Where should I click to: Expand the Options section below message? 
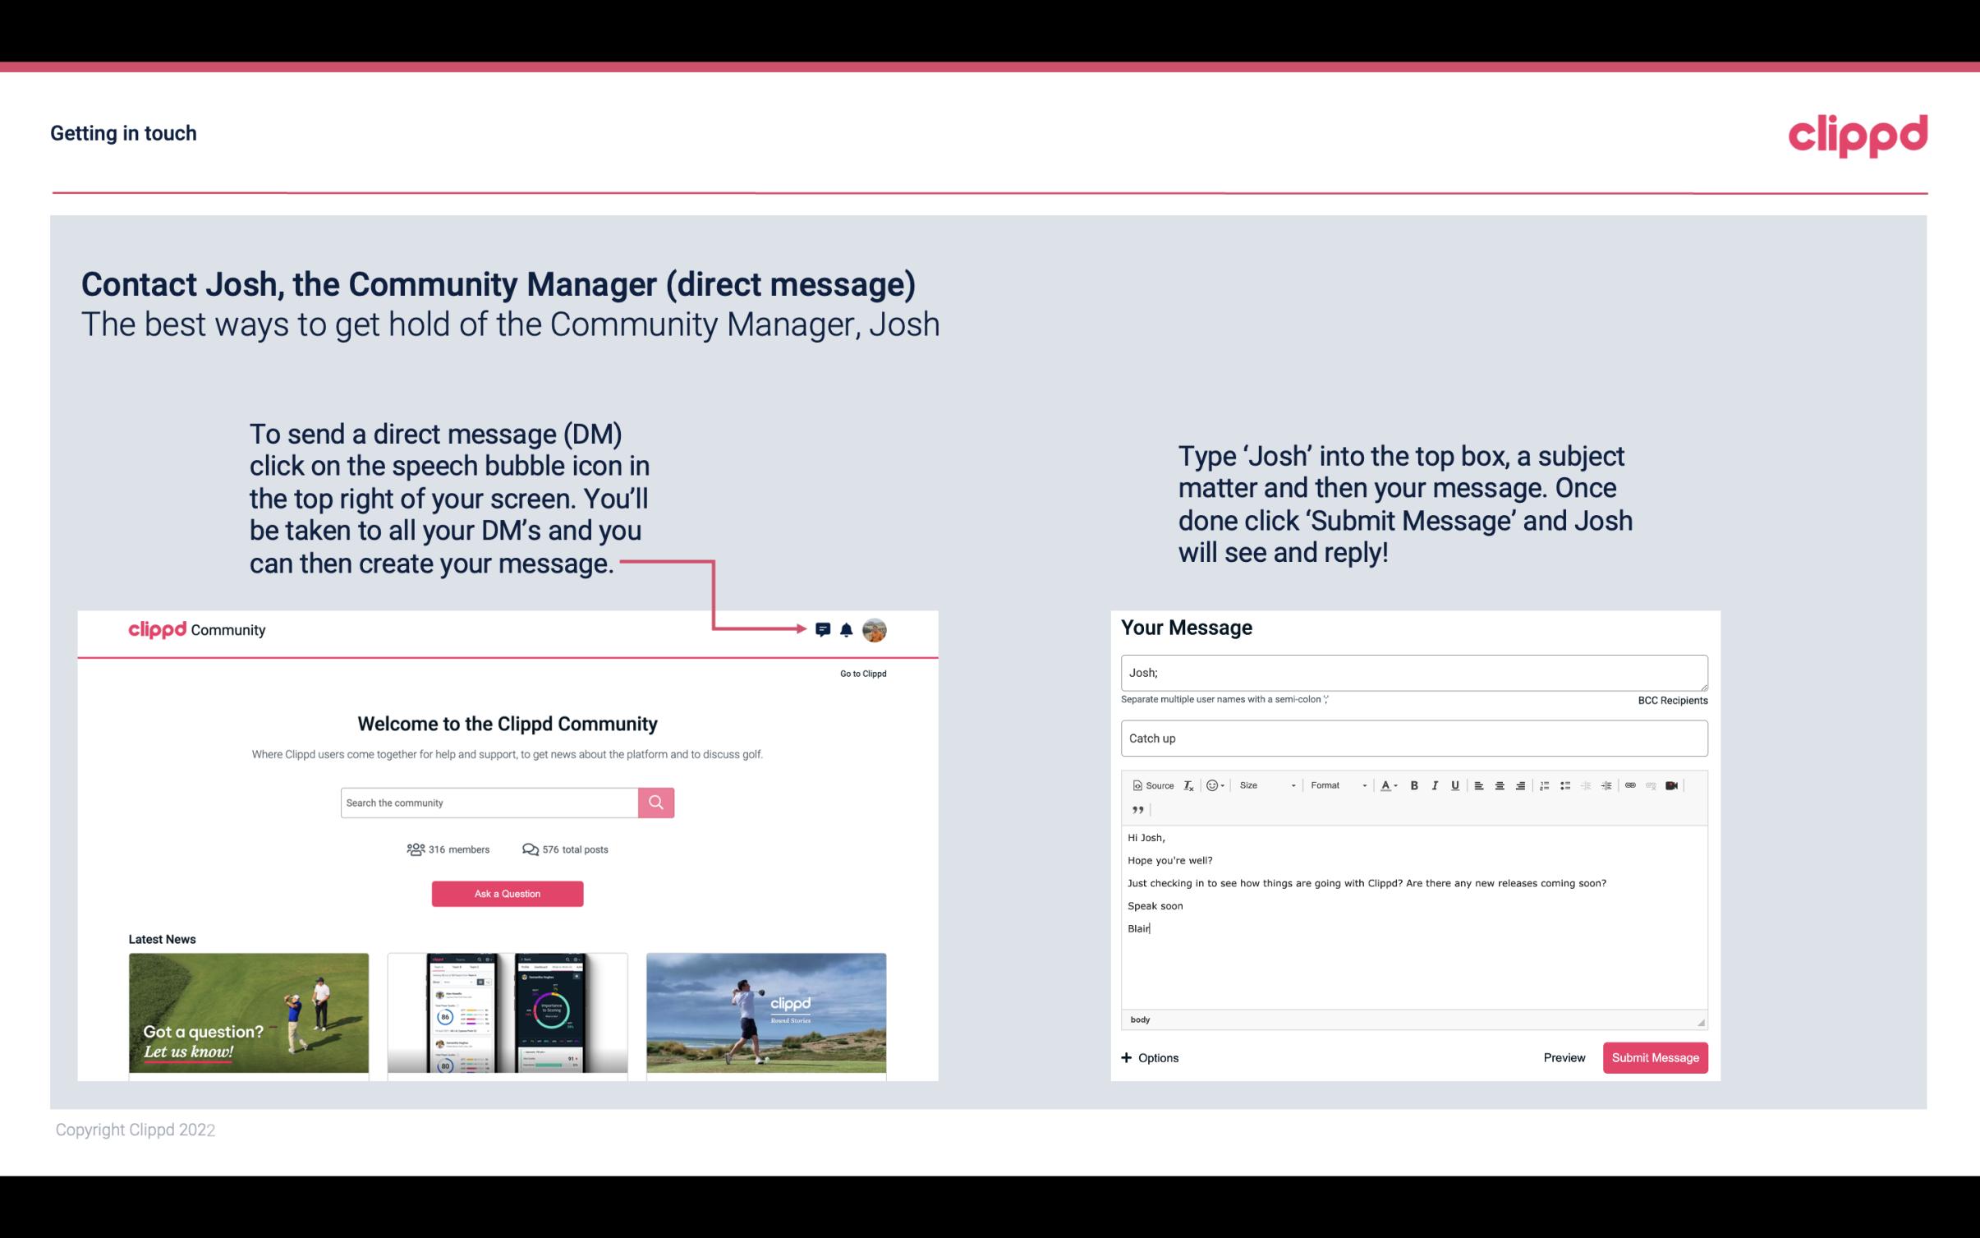pos(1147,1057)
